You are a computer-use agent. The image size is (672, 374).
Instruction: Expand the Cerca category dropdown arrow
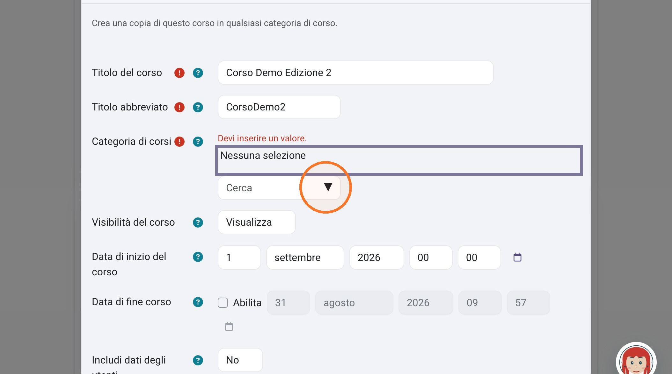tap(328, 187)
